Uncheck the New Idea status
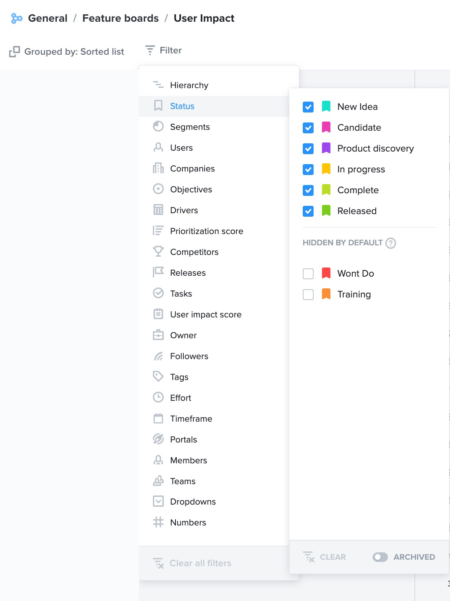The image size is (450, 601). coord(308,107)
